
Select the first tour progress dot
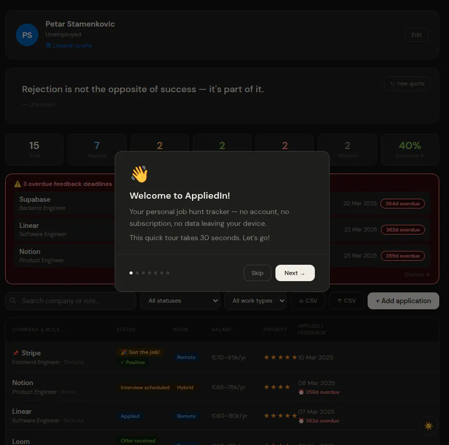pos(131,273)
